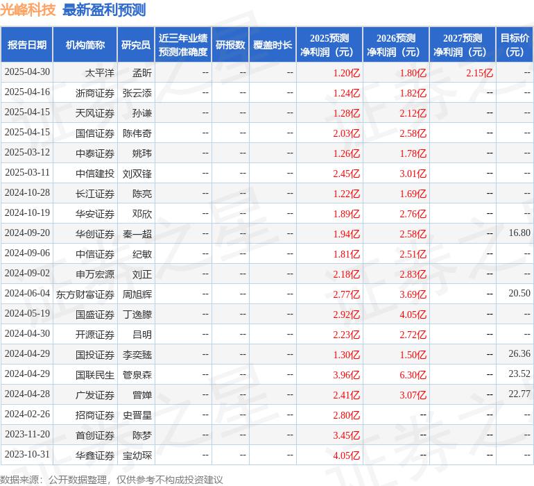
Task: Click the 16.80 target price
Action: [519, 233]
